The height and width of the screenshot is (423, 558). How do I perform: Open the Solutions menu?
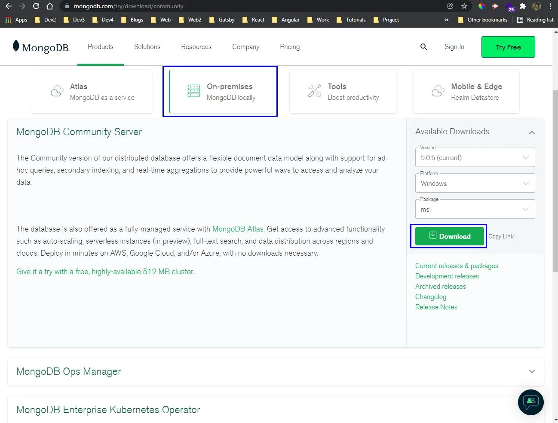(x=147, y=47)
